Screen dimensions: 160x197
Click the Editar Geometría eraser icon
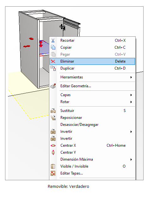click(53, 86)
